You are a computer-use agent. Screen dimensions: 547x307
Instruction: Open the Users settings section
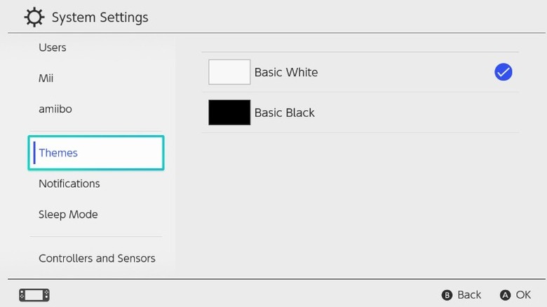(x=53, y=48)
